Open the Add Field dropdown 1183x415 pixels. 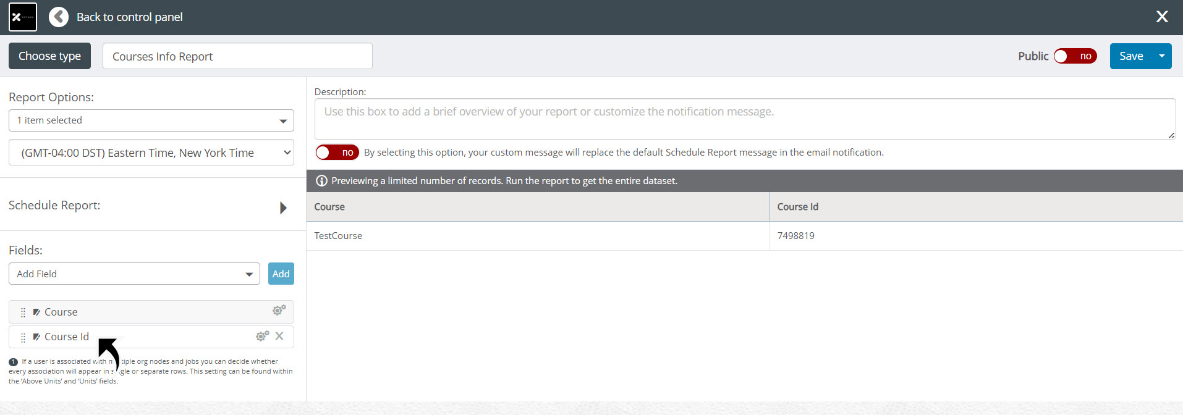134,274
